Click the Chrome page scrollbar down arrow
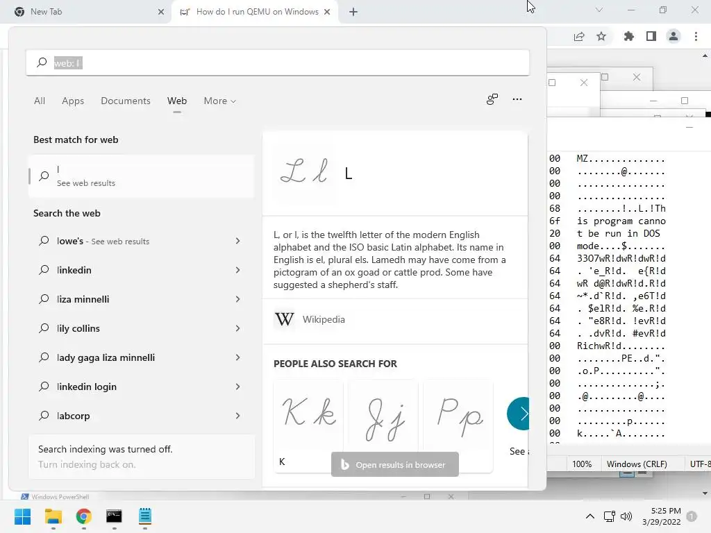The width and height of the screenshot is (711, 533). click(705, 493)
